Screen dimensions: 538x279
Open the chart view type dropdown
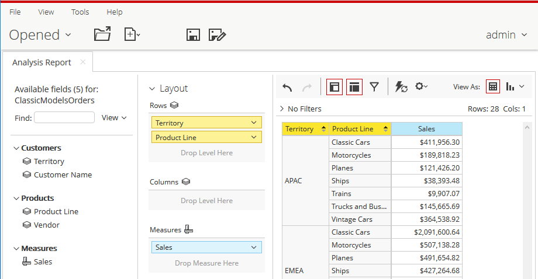coord(515,86)
